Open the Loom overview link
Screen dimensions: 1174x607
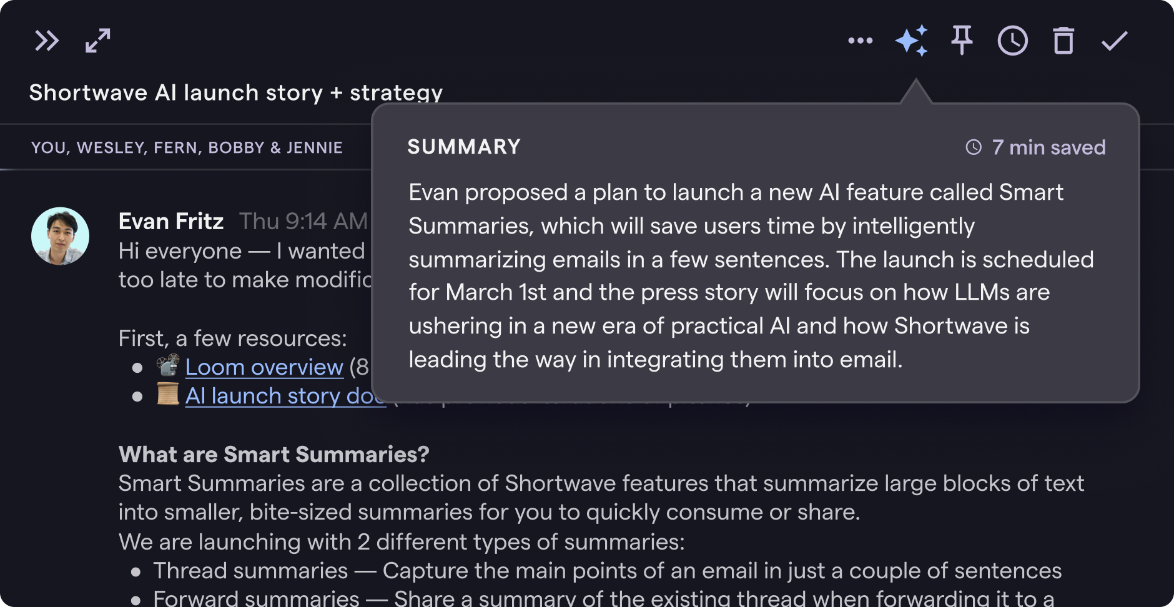point(264,367)
